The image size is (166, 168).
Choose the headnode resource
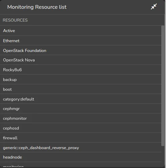coord(80,157)
